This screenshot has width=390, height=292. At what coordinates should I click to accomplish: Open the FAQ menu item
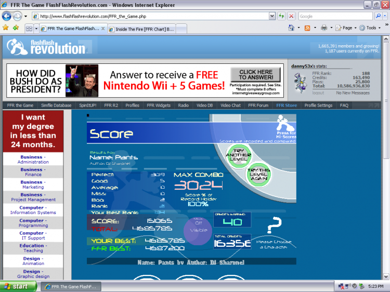tap(344, 105)
